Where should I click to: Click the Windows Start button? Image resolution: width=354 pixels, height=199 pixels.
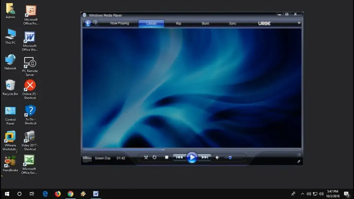(7, 193)
